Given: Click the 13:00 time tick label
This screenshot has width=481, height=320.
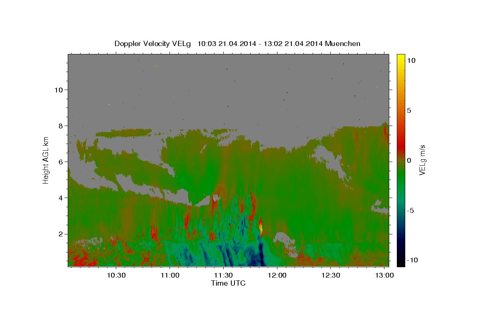Looking at the screenshot, I should pyautogui.click(x=384, y=275).
